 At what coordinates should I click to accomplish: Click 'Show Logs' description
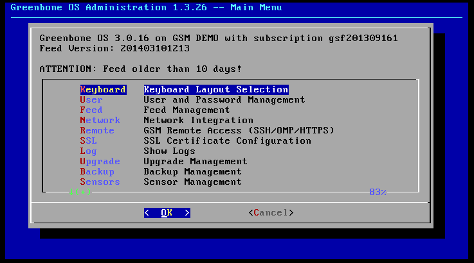click(169, 151)
